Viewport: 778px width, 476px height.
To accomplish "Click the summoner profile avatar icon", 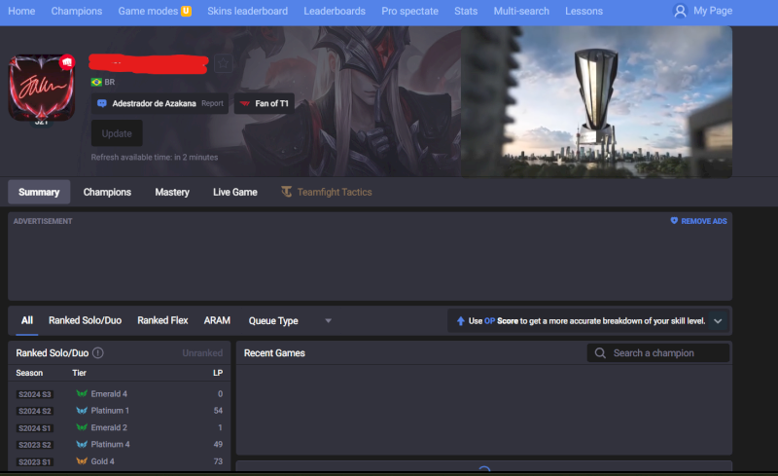I will point(42,88).
